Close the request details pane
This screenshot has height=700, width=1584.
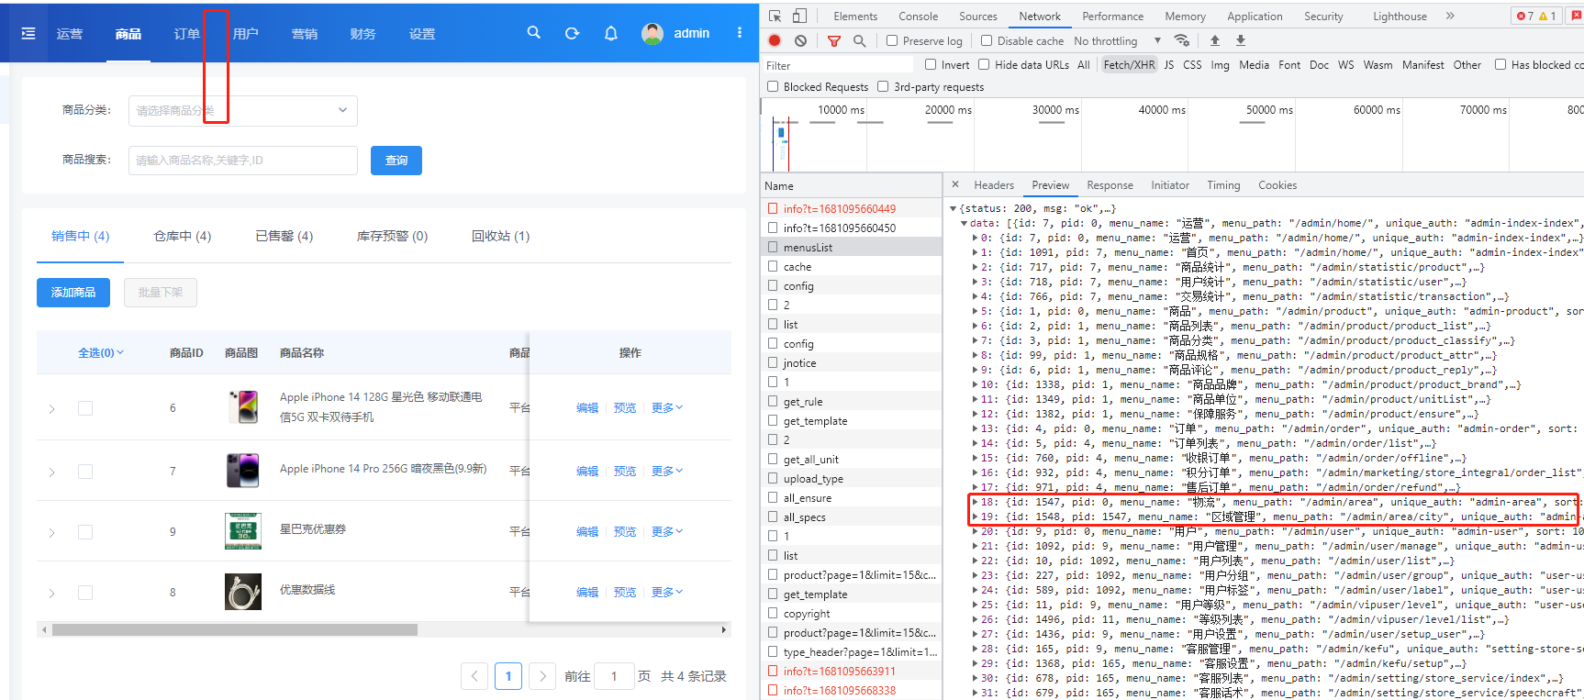[955, 184]
